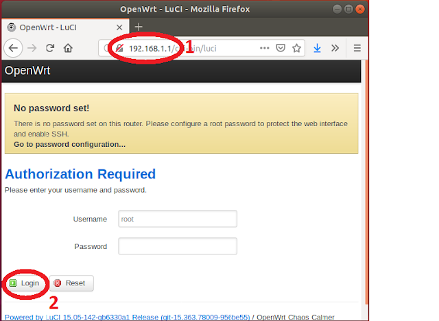Open a new tab with plus button

coord(139,27)
